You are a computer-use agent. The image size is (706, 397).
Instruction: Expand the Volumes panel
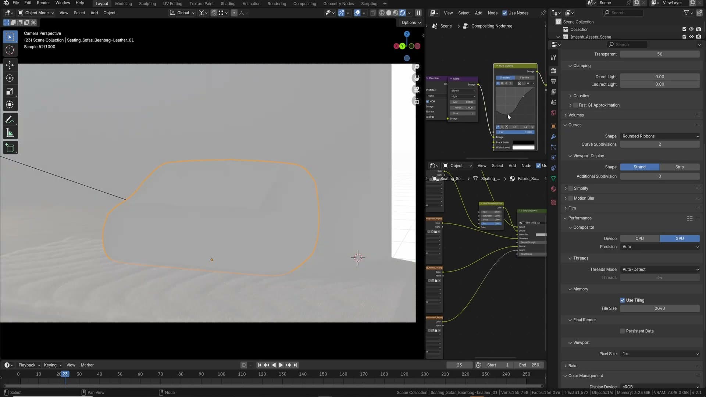coord(576,115)
